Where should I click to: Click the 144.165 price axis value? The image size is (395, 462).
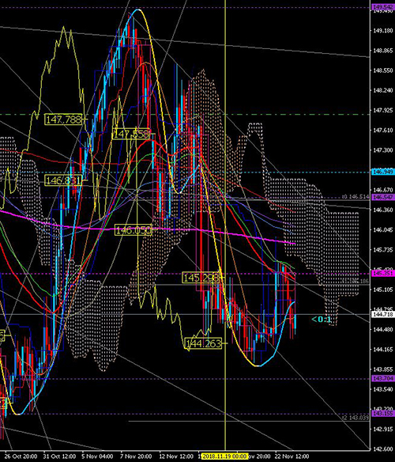pos(383,350)
